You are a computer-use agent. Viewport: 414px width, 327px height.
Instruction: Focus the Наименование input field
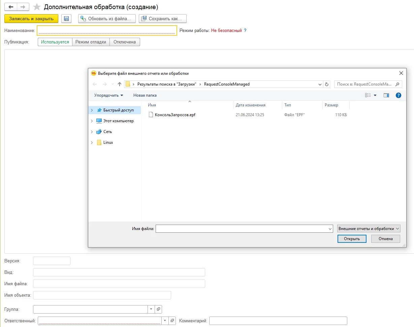pyautogui.click(x=107, y=30)
